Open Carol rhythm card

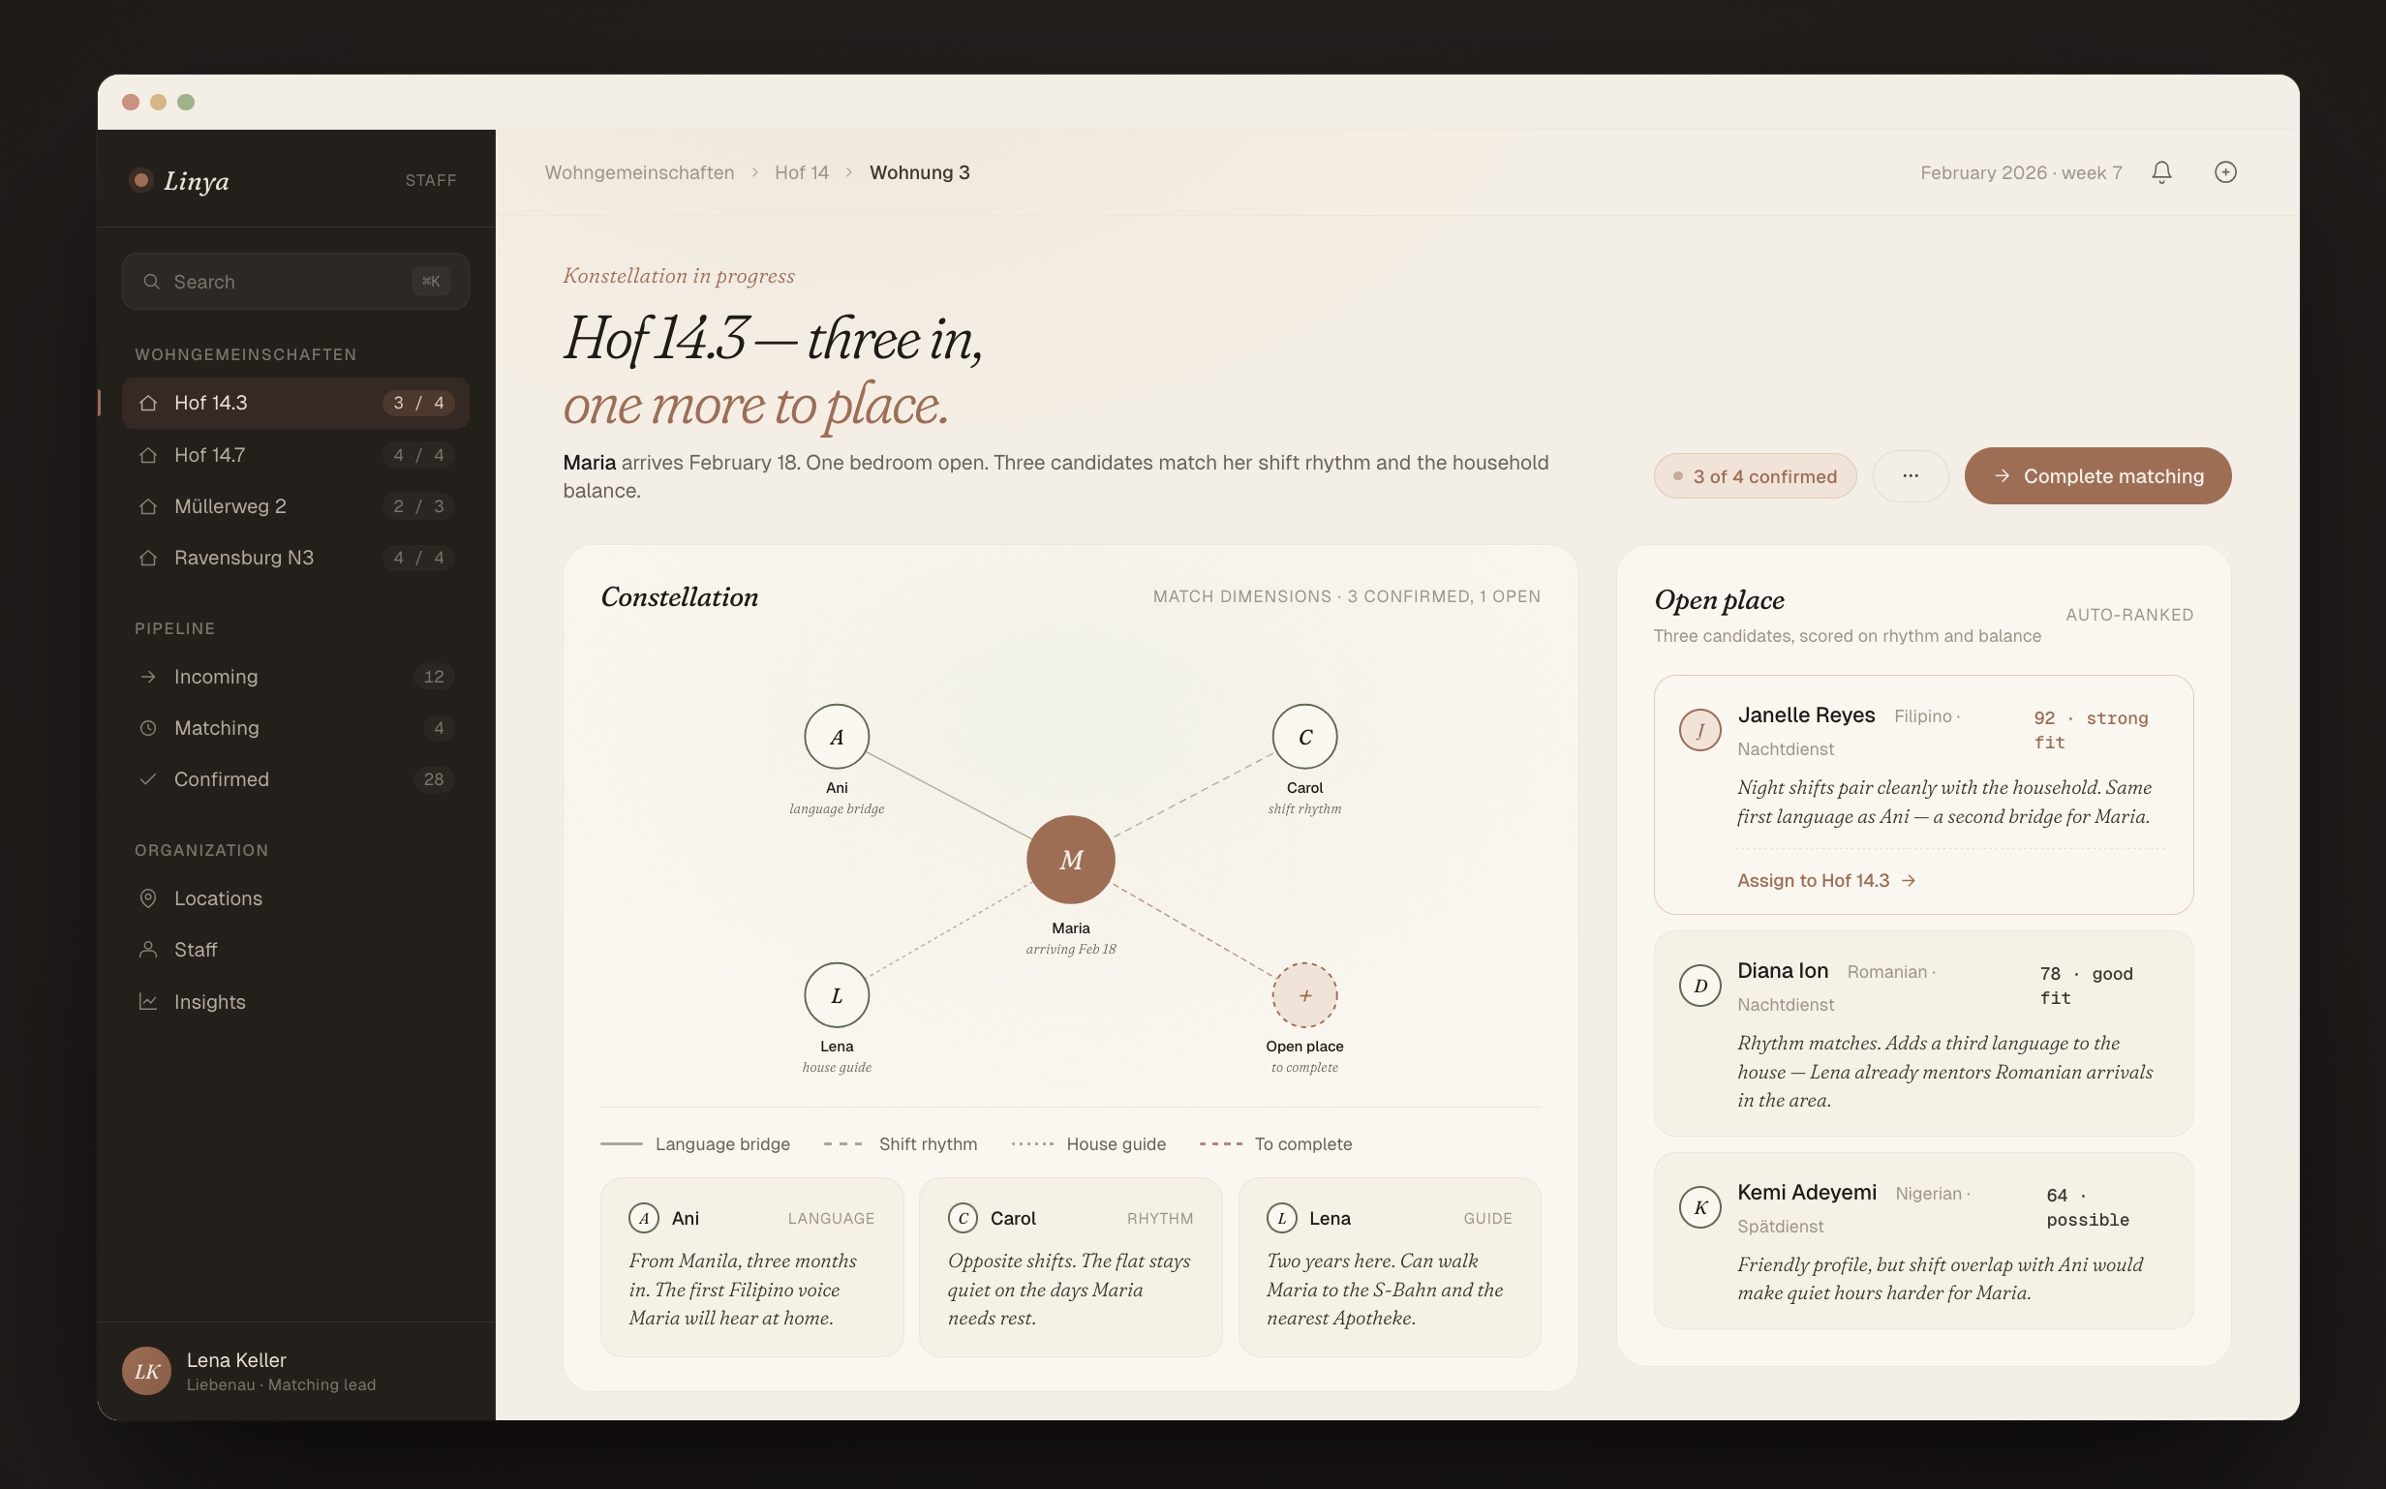point(1070,1267)
